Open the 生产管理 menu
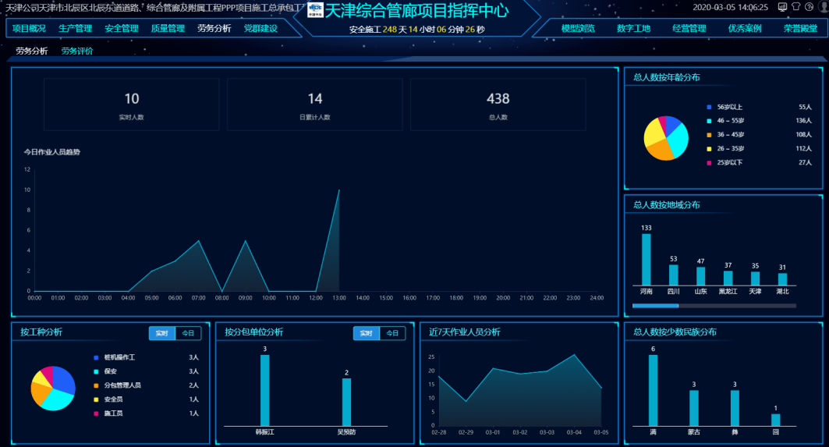The width and height of the screenshot is (829, 447). pyautogui.click(x=75, y=29)
